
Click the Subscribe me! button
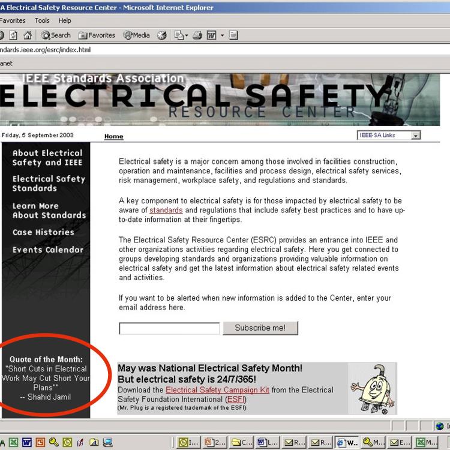[260, 328]
